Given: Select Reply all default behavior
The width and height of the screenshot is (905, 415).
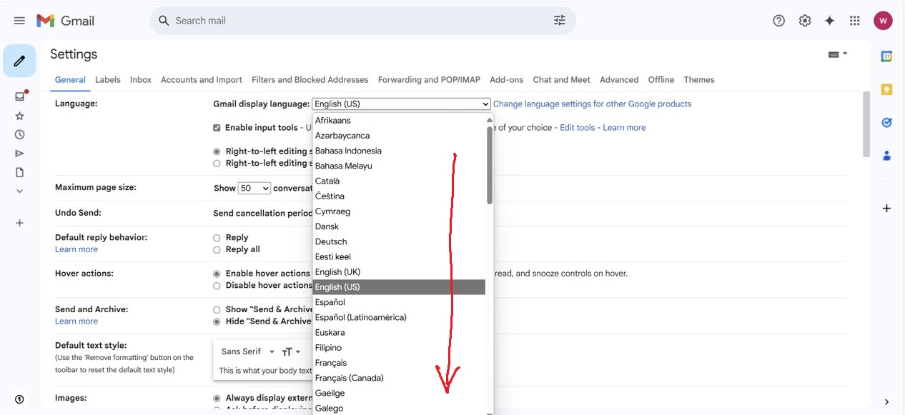Looking at the screenshot, I should pyautogui.click(x=217, y=250).
